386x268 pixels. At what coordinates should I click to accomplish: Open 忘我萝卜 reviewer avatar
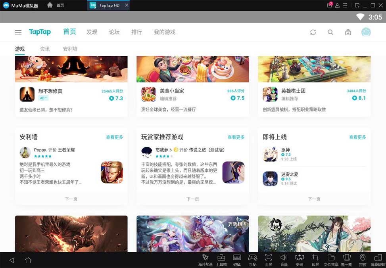(x=147, y=153)
